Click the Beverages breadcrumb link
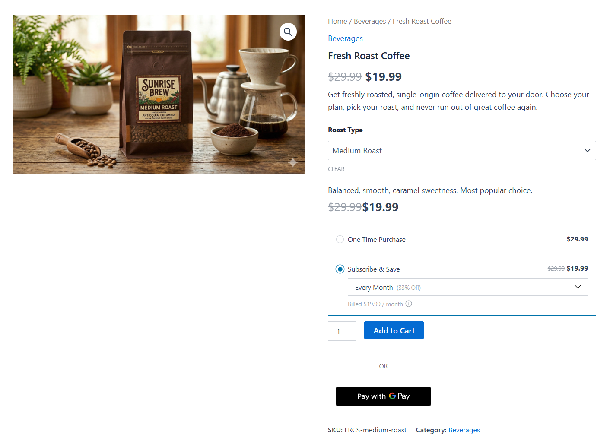The height and width of the screenshot is (447, 610). coord(370,21)
